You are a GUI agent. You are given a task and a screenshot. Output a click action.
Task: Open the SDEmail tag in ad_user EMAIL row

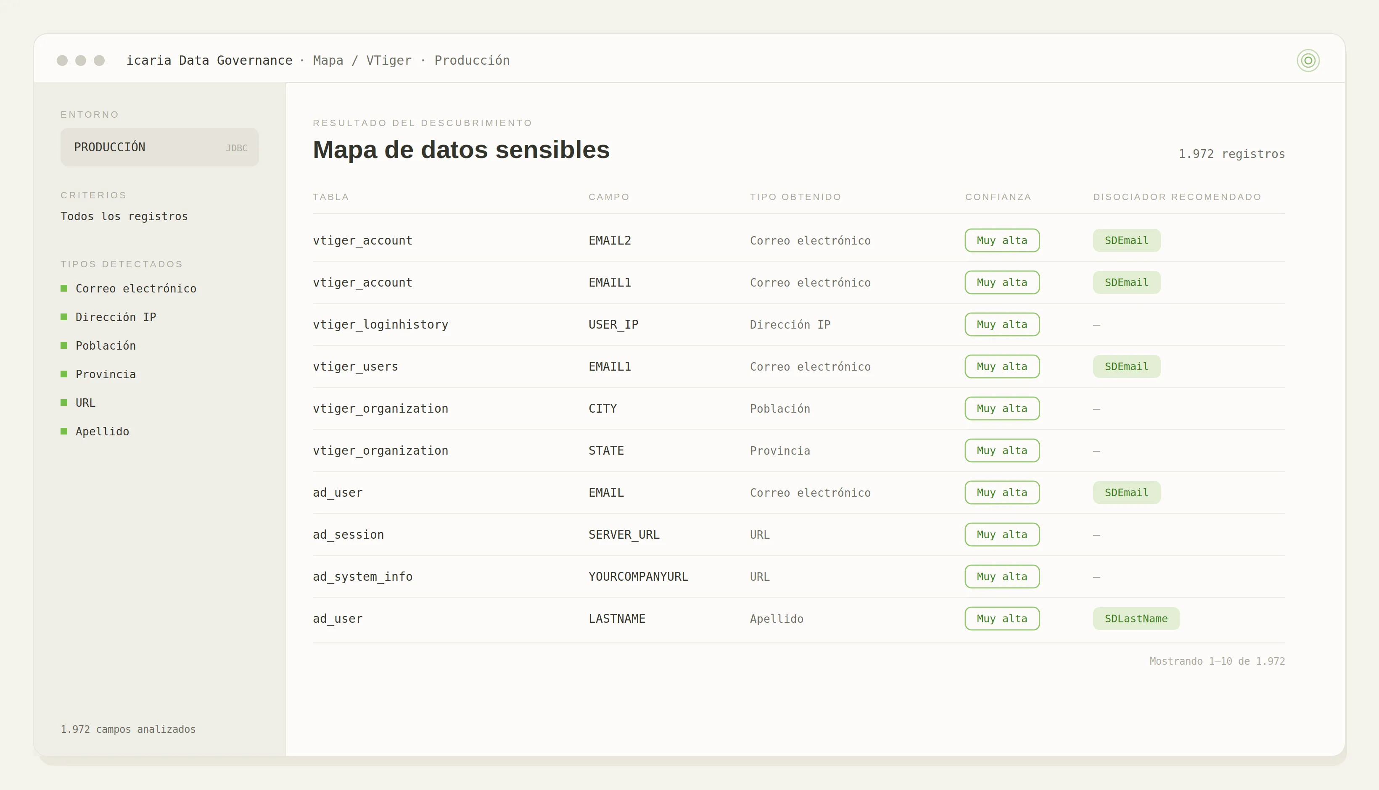(1127, 492)
